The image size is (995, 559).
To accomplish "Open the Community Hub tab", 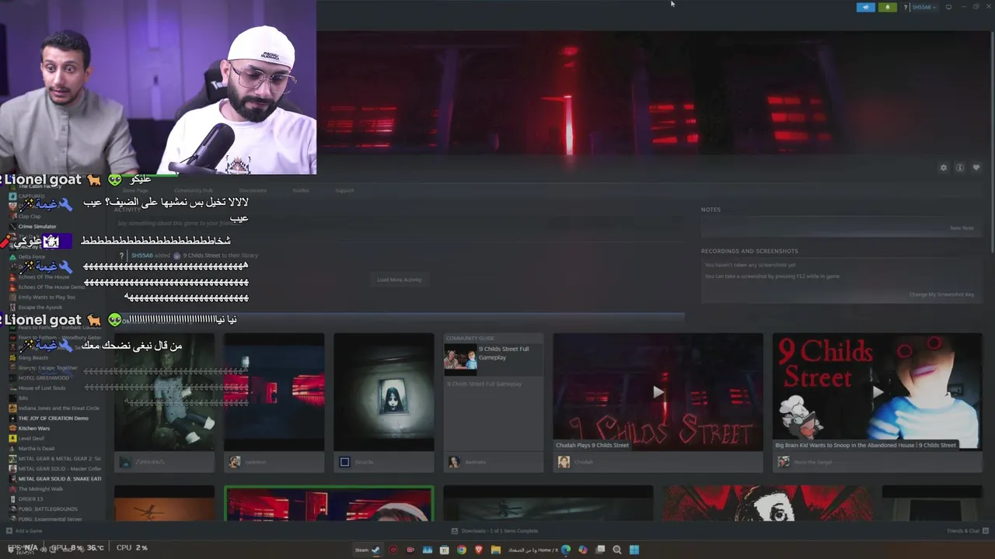I will [x=194, y=190].
